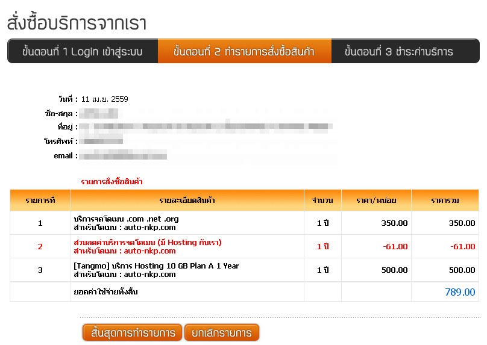Click the รายการที่ column header

tap(40, 200)
